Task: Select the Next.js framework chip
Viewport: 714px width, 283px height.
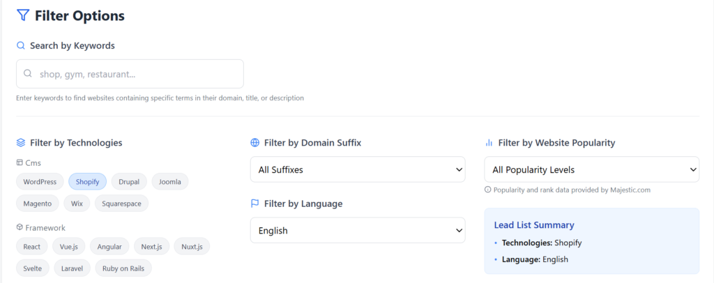Action: pyautogui.click(x=151, y=247)
